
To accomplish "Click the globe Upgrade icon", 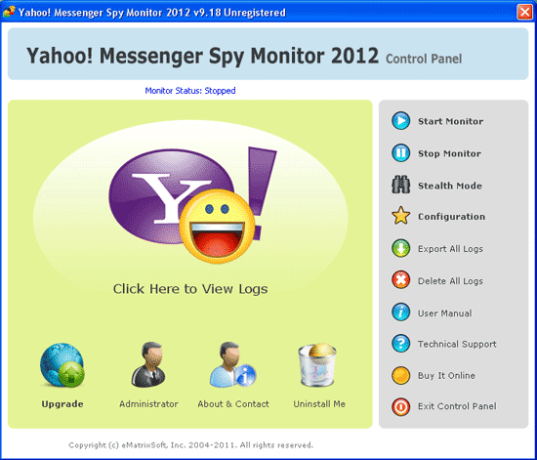I will pos(62,365).
